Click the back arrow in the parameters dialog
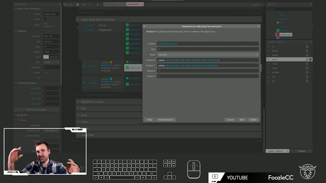Viewport: 326px width, 183px height. [145, 26]
